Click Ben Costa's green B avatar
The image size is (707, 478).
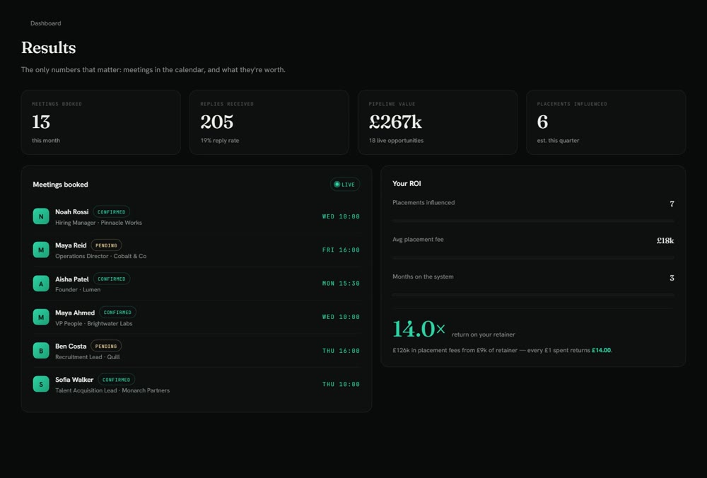(41, 351)
